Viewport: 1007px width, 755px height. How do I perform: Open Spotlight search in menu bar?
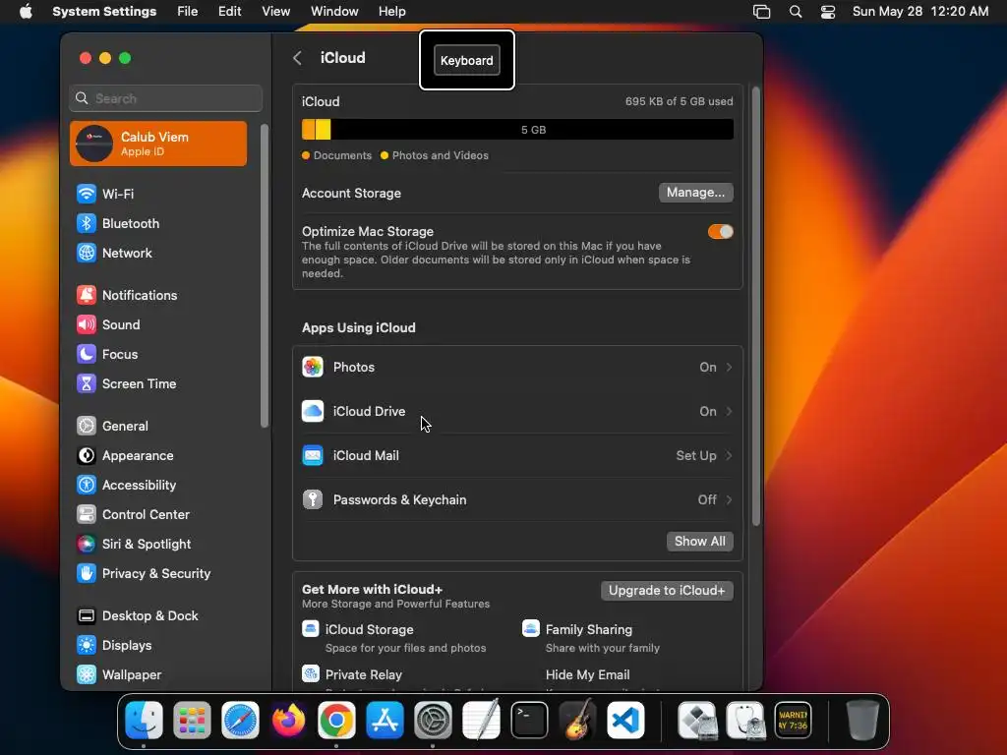coord(795,12)
